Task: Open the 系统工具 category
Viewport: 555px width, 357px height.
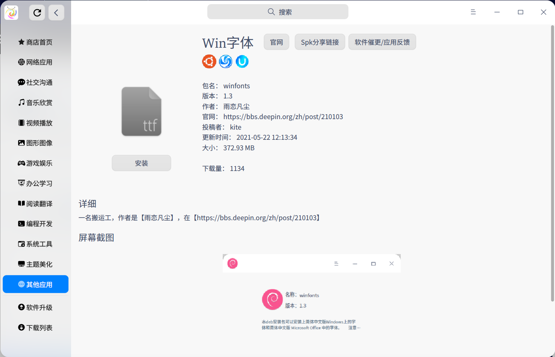Action: point(35,244)
